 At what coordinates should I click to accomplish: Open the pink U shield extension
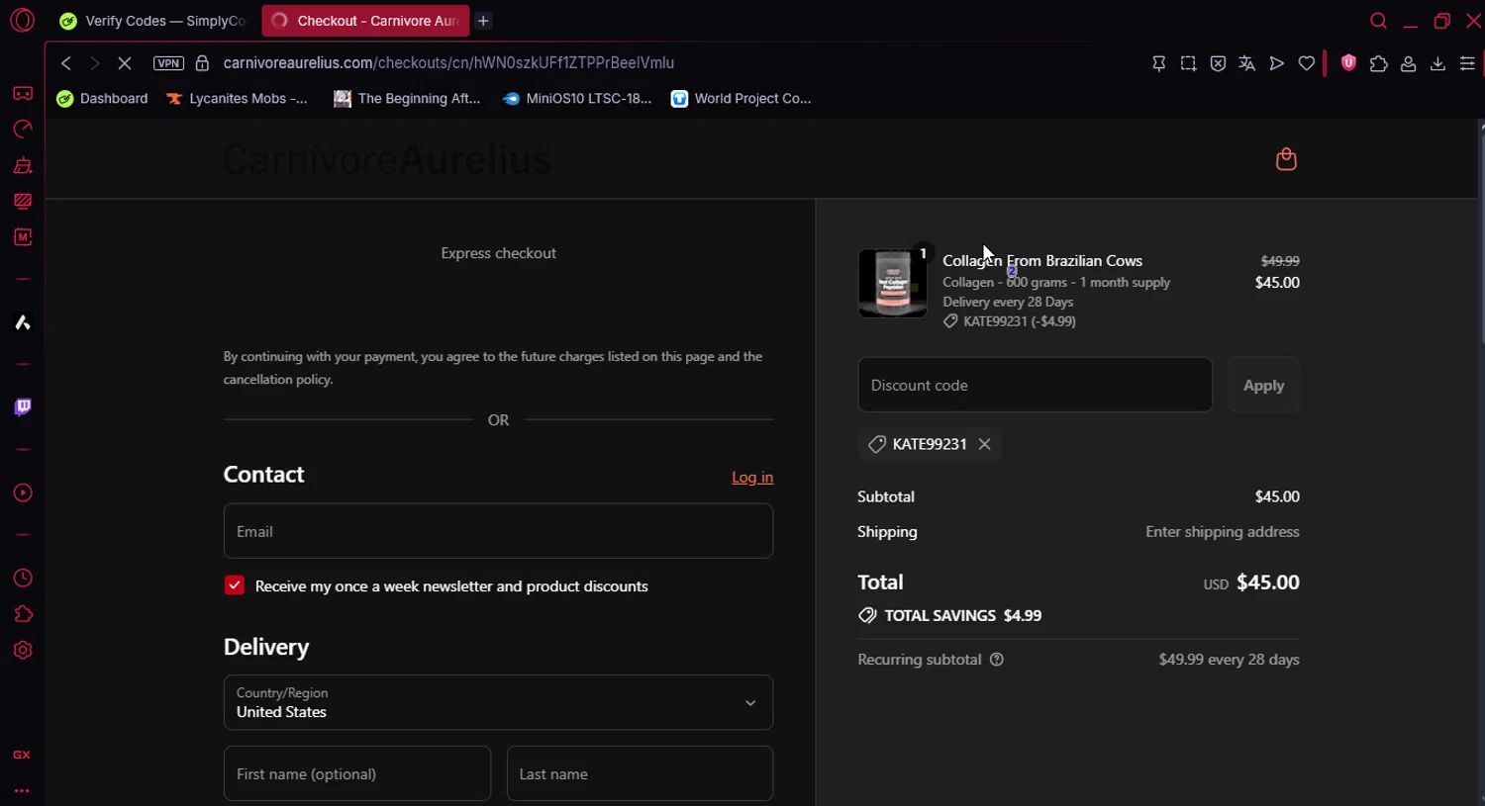1348,63
